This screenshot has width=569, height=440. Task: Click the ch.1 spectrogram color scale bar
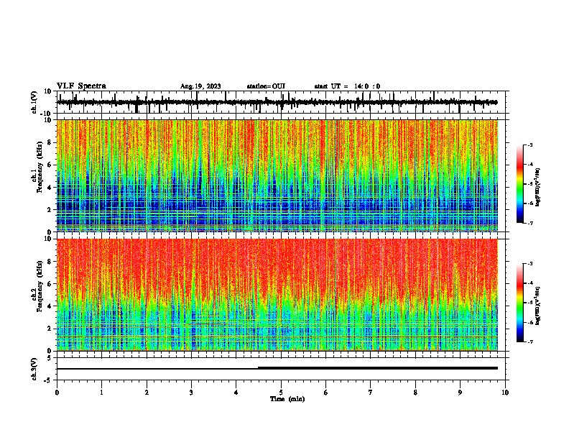(519, 184)
